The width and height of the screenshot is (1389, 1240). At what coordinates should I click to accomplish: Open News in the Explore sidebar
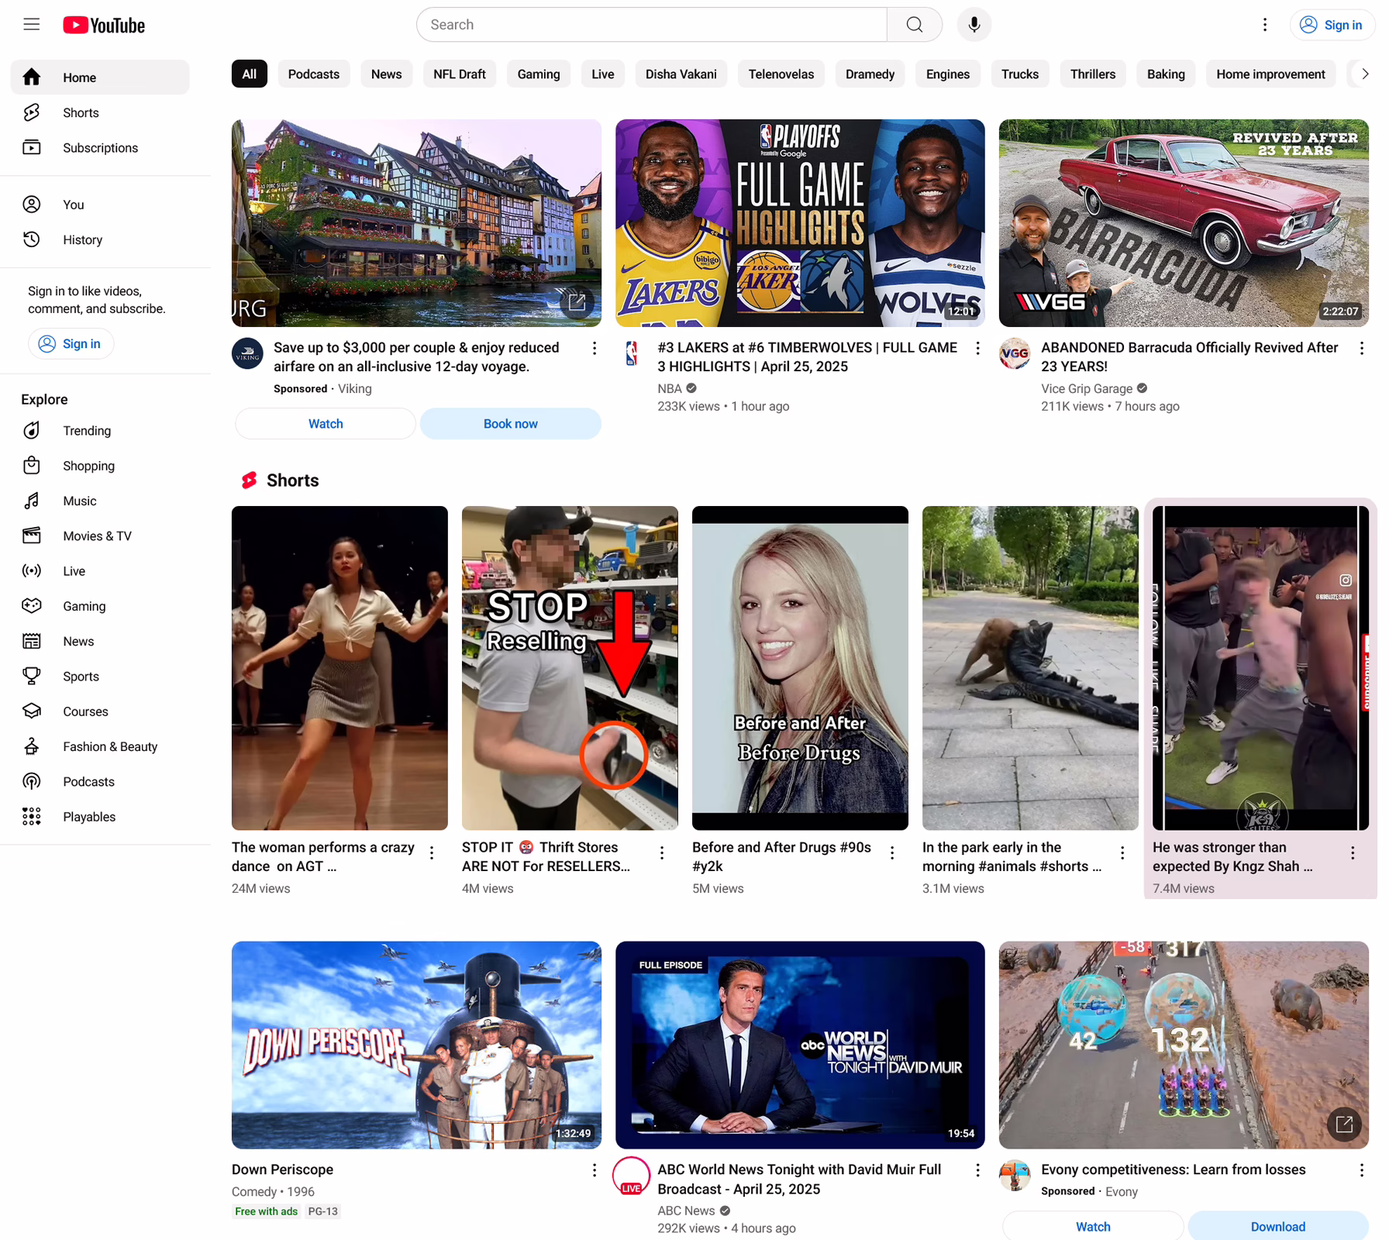pos(100,641)
